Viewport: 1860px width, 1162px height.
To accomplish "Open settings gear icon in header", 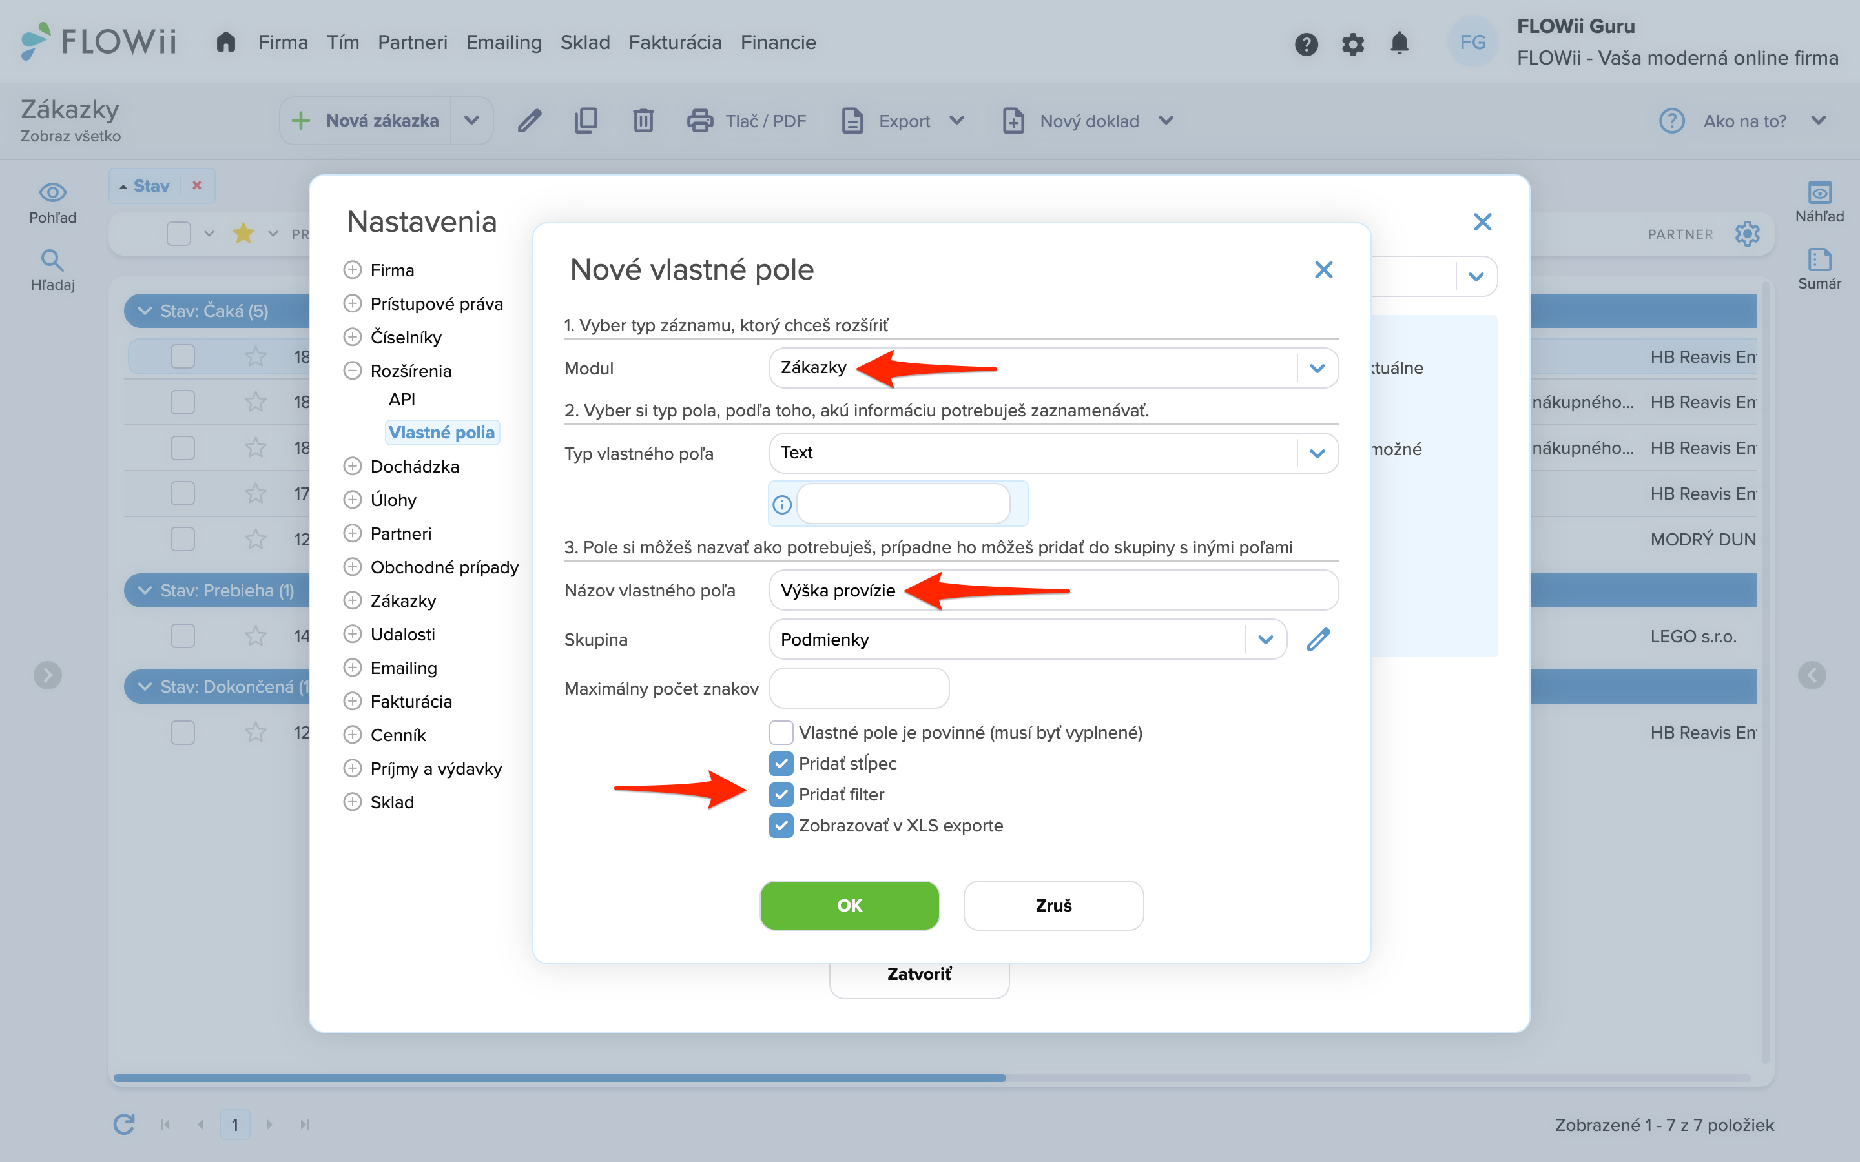I will coord(1353,44).
